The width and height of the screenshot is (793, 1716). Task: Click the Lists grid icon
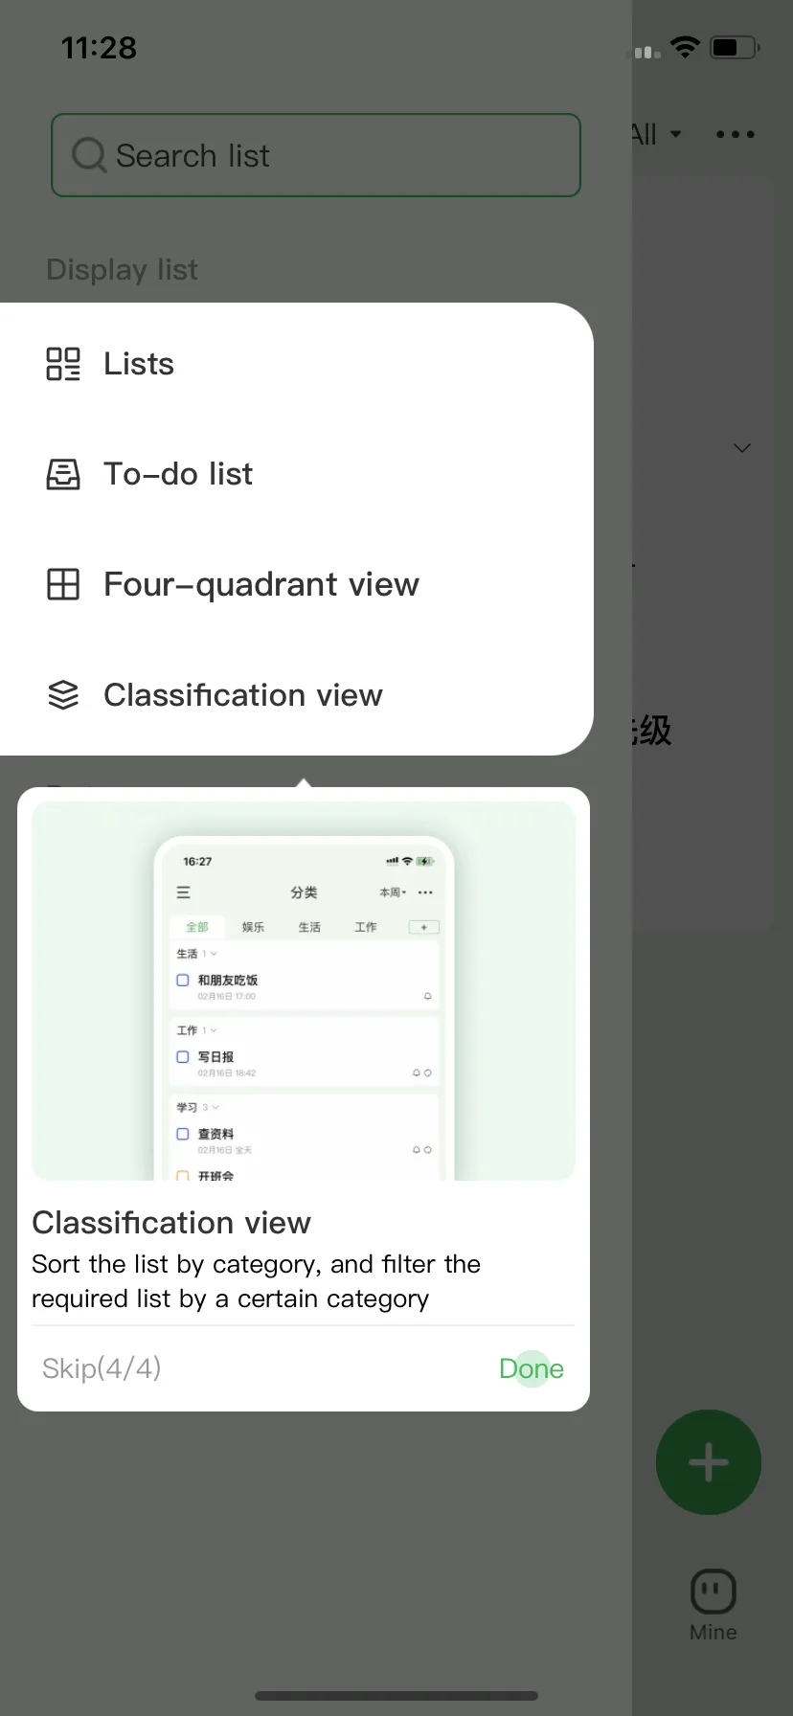(63, 364)
